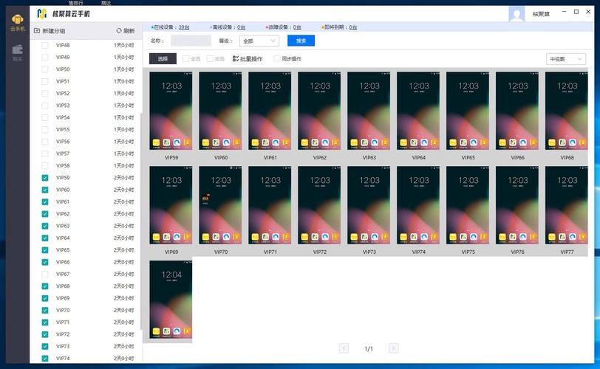Create a new group with 新建分组

50,30
